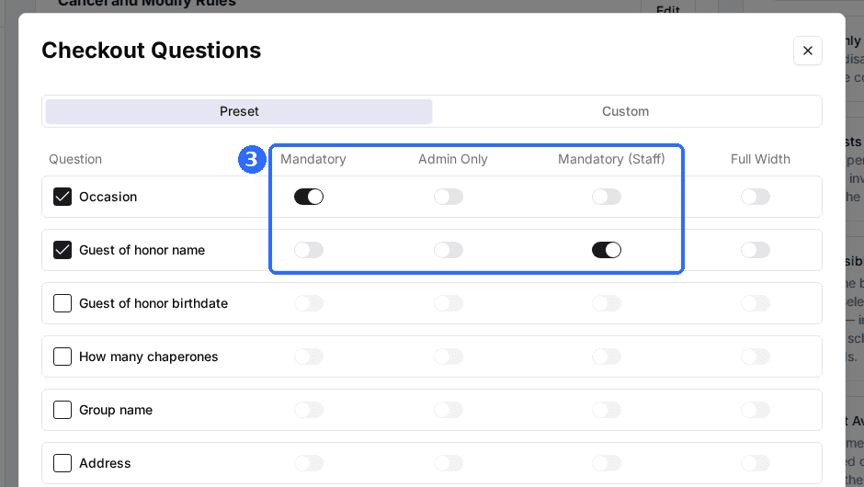The image size is (864, 487).
Task: Enable the How many chaperones question
Action: [x=63, y=357]
